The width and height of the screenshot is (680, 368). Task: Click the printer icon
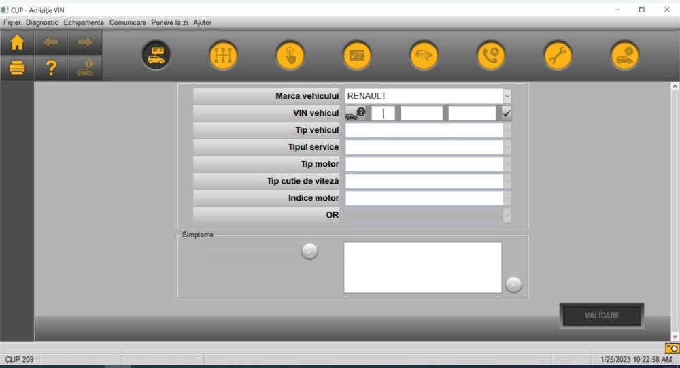(x=17, y=68)
